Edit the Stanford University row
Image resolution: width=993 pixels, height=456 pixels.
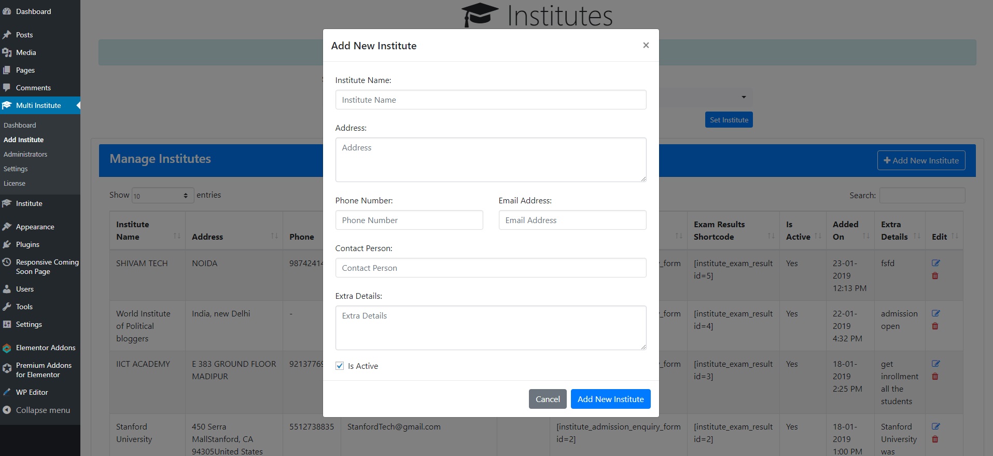point(936,426)
